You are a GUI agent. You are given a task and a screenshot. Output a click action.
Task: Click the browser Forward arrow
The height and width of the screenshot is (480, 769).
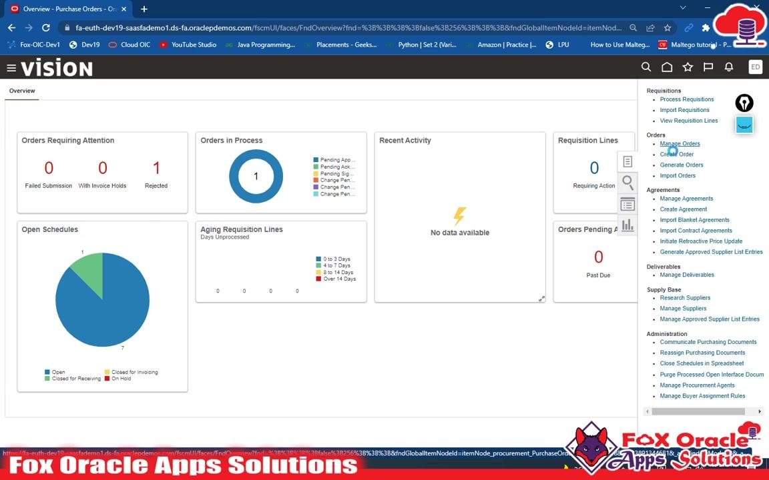tap(29, 28)
